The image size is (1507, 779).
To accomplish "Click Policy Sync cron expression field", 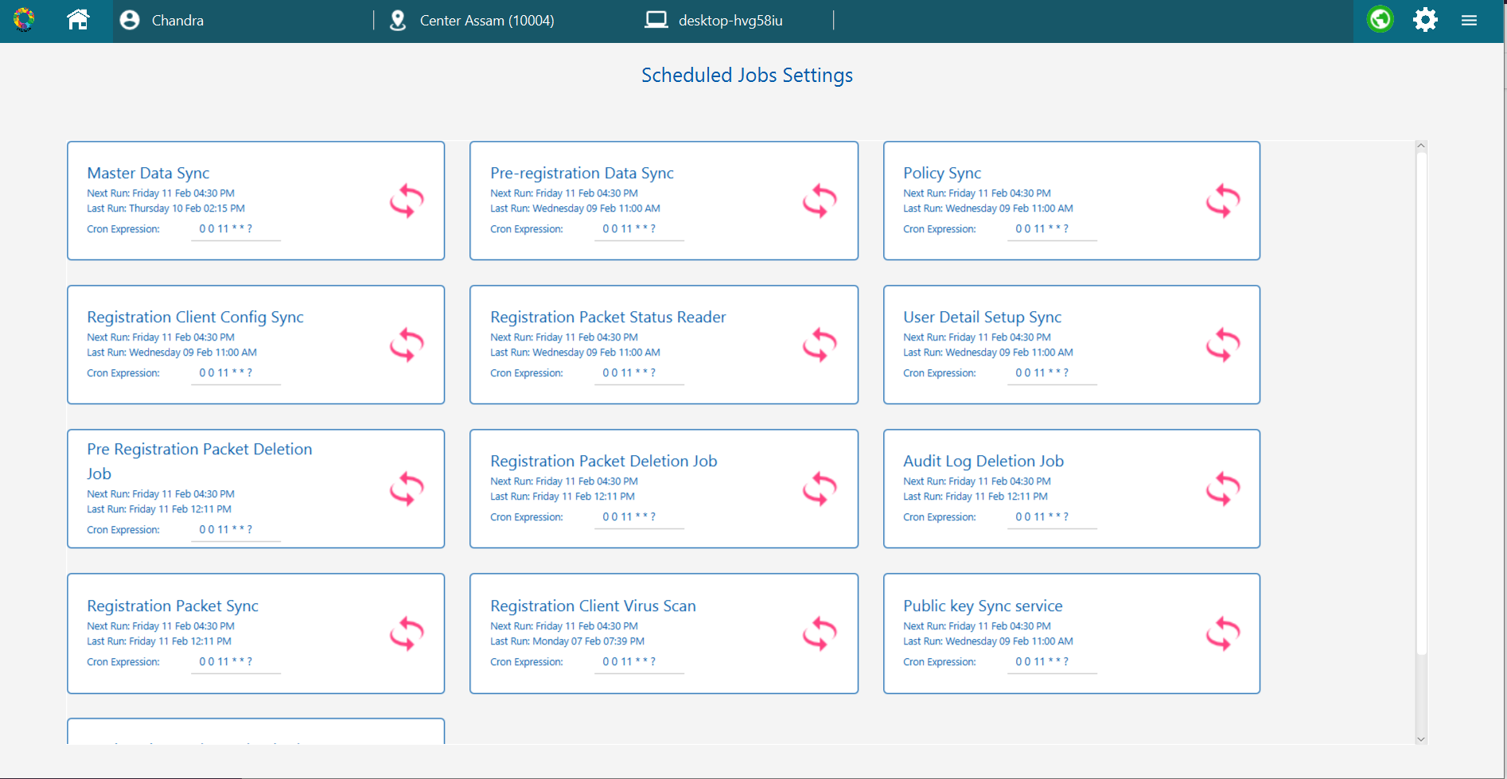I will click(x=1052, y=229).
